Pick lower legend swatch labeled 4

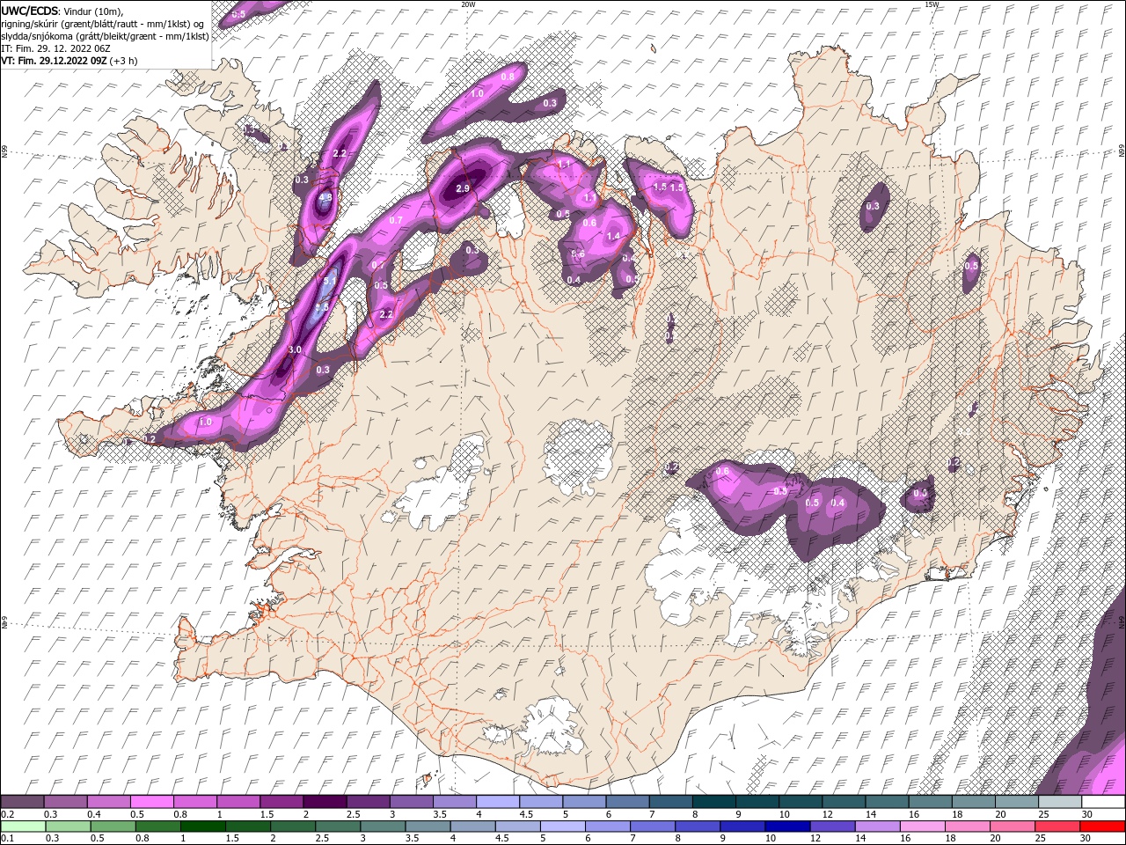point(472,827)
